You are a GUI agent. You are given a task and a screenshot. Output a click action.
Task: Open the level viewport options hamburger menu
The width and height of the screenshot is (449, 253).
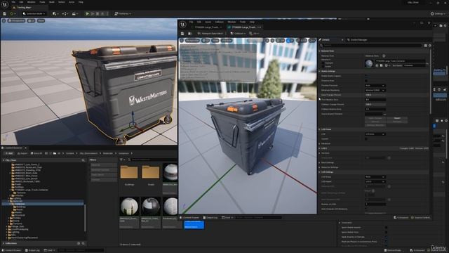4,20
